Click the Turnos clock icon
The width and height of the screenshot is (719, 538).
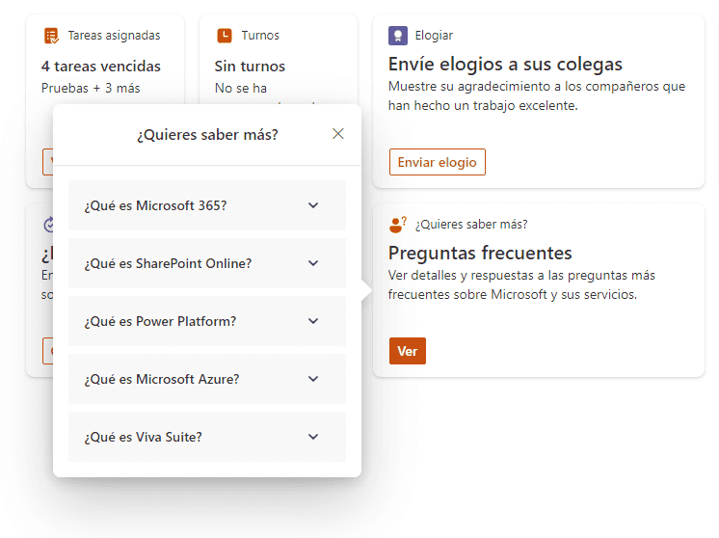coord(225,36)
